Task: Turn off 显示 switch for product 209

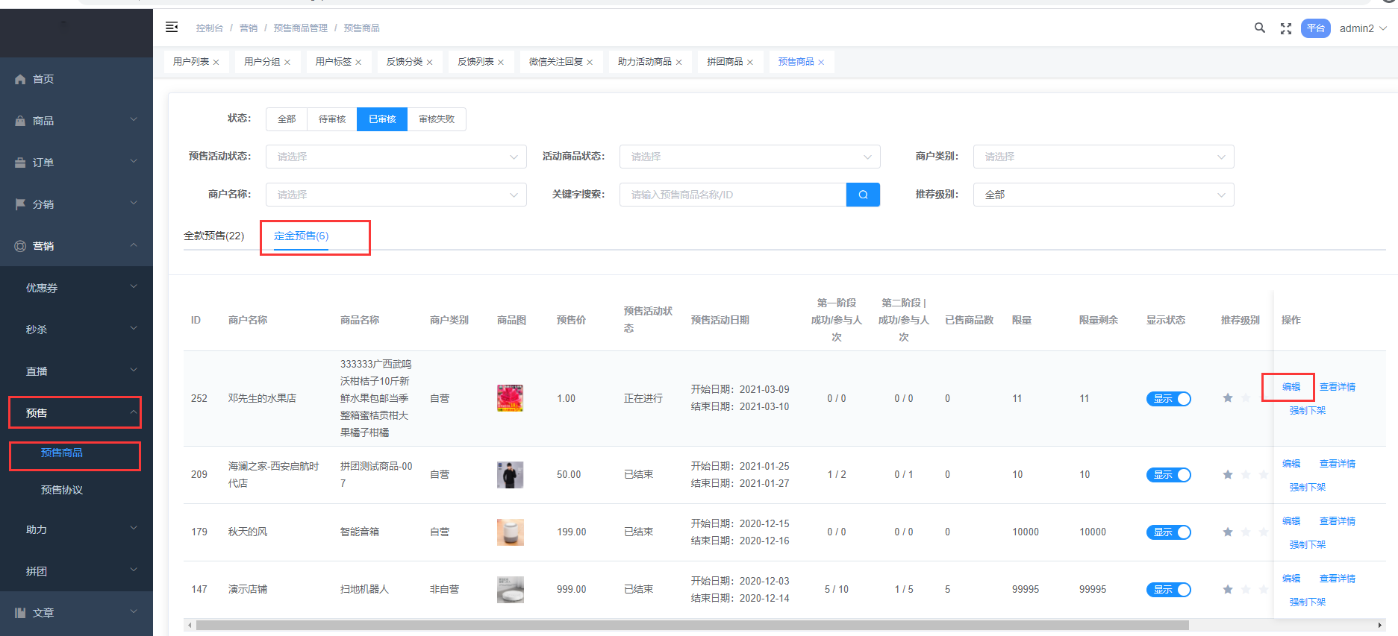Action: (x=1168, y=475)
